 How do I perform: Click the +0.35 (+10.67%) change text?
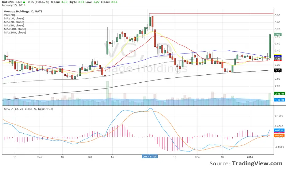point(37,2)
